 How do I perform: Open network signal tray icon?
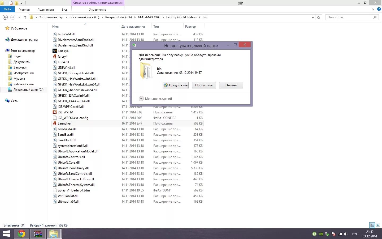340,234
